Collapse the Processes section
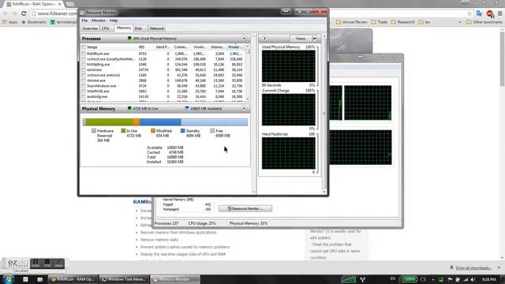Screen dimensions: 505x284 pyautogui.click(x=244, y=39)
